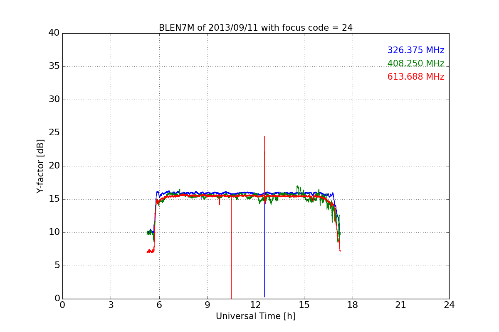Select the red '613.688 MHz' legend label
This screenshot has height=332, width=499.
pos(416,77)
